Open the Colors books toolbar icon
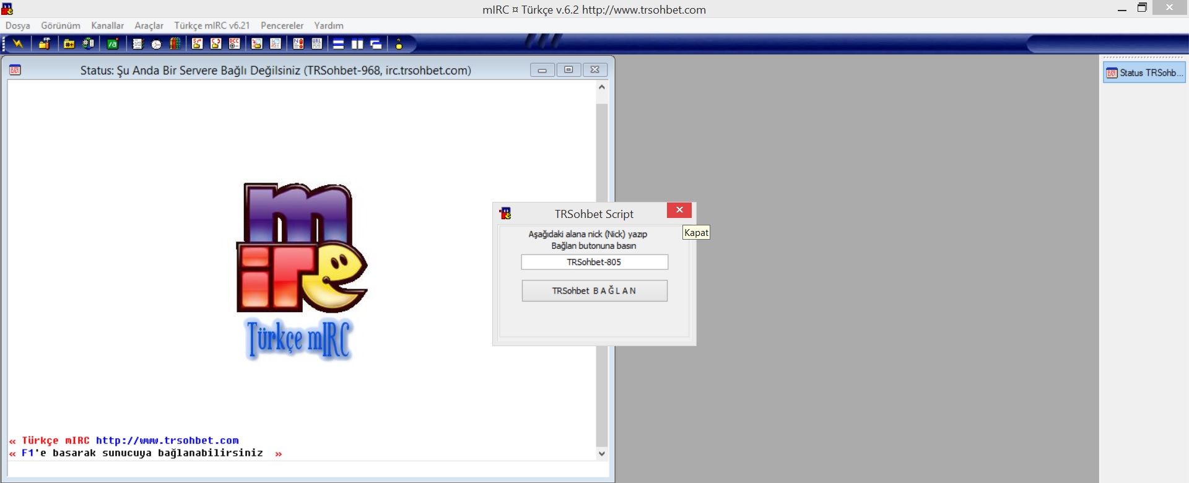Image resolution: width=1189 pixels, height=483 pixels. 175,44
